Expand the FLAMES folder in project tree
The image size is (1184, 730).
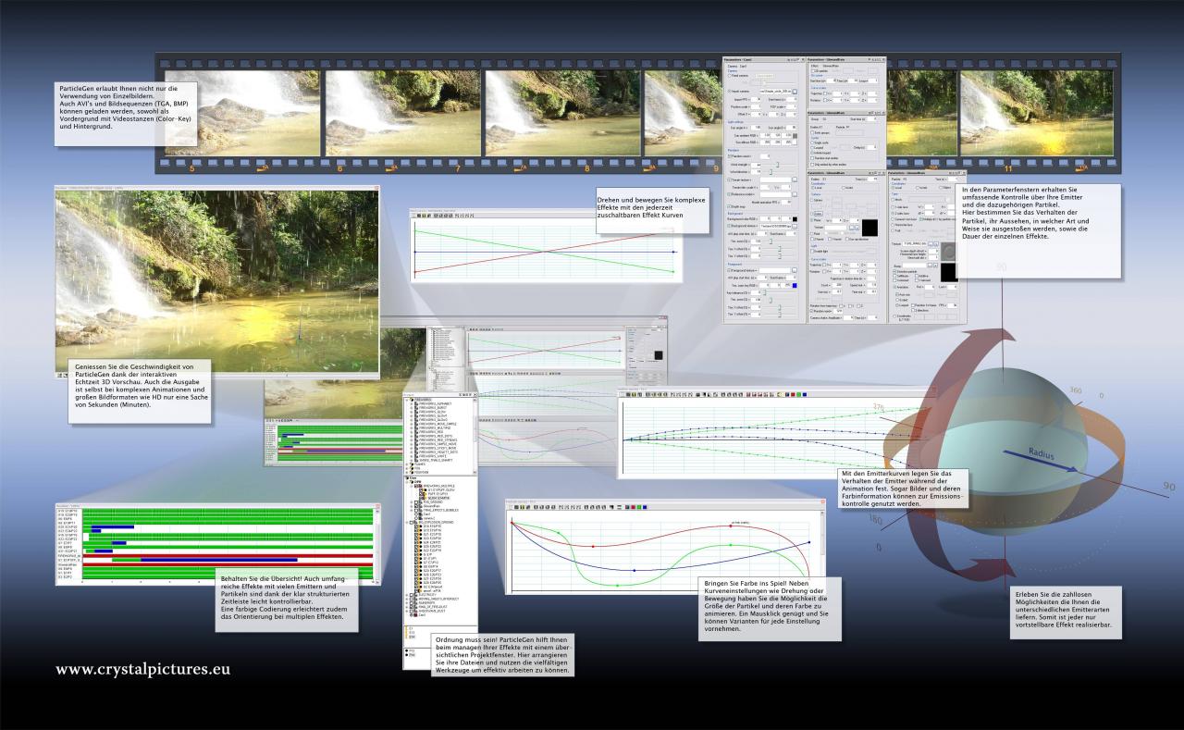(406, 464)
